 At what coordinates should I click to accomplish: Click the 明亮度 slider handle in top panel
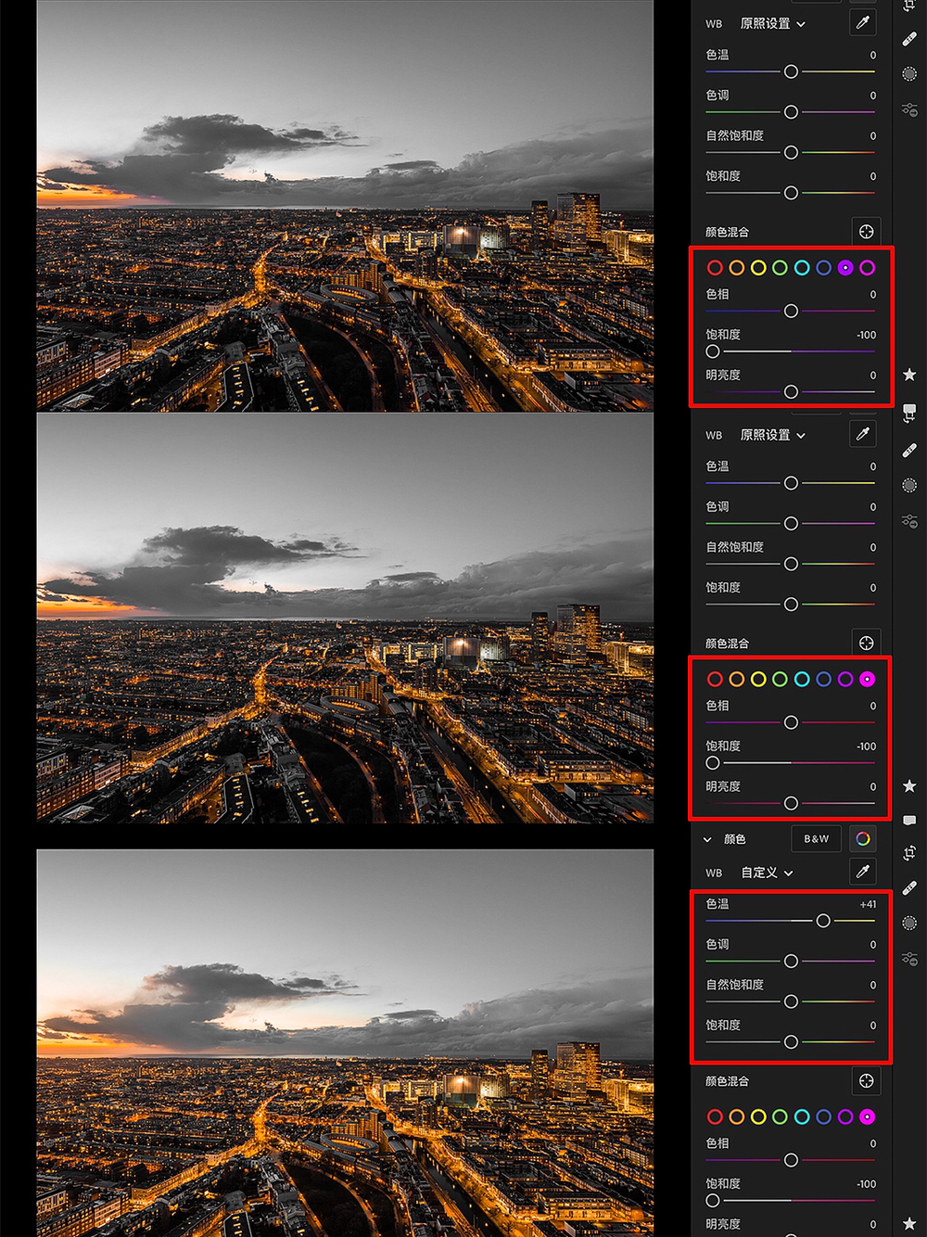(791, 392)
